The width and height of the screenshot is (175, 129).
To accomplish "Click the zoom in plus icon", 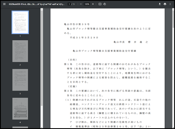I will click(x=93, y=4).
